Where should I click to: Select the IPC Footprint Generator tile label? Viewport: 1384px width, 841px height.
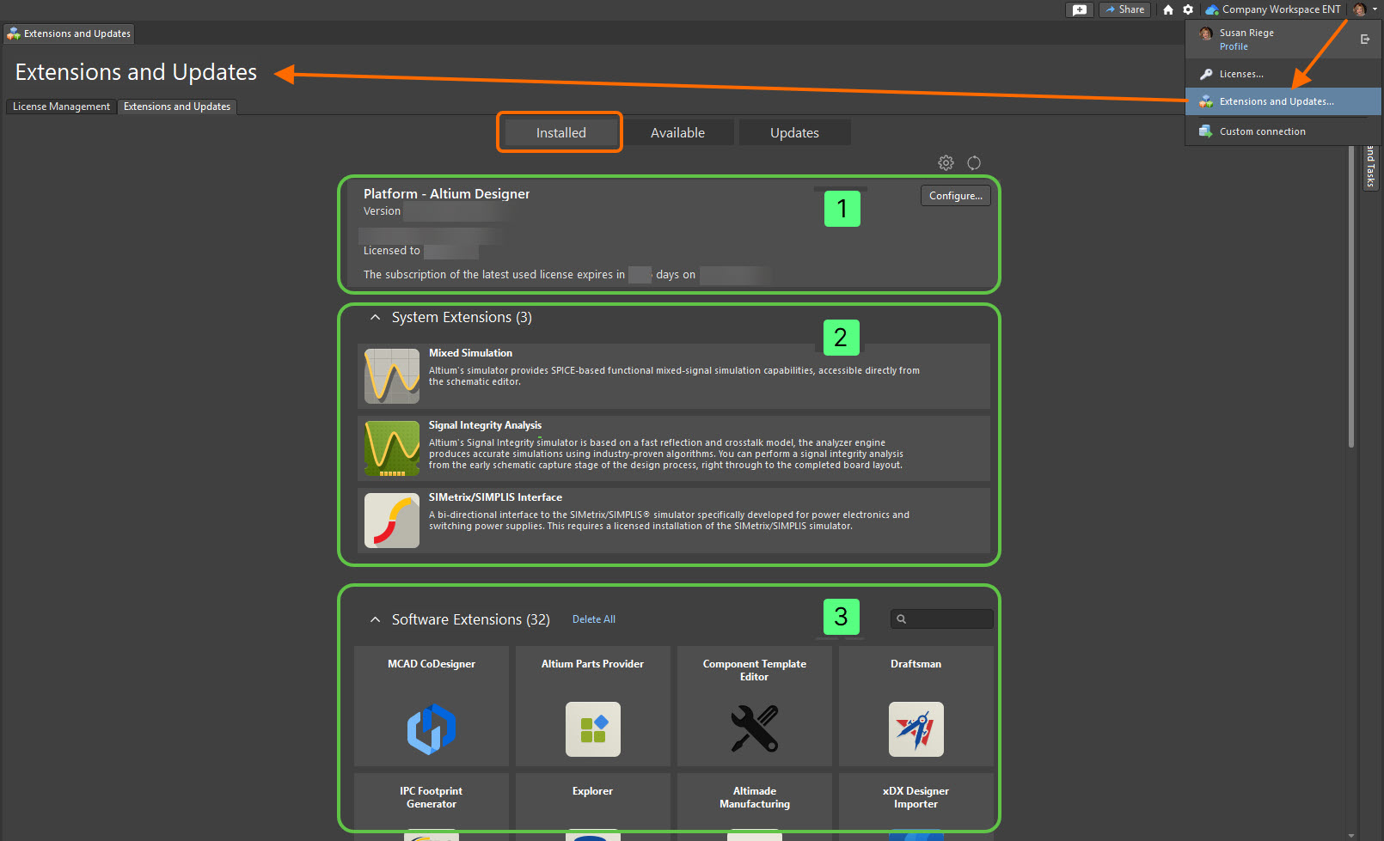point(432,797)
